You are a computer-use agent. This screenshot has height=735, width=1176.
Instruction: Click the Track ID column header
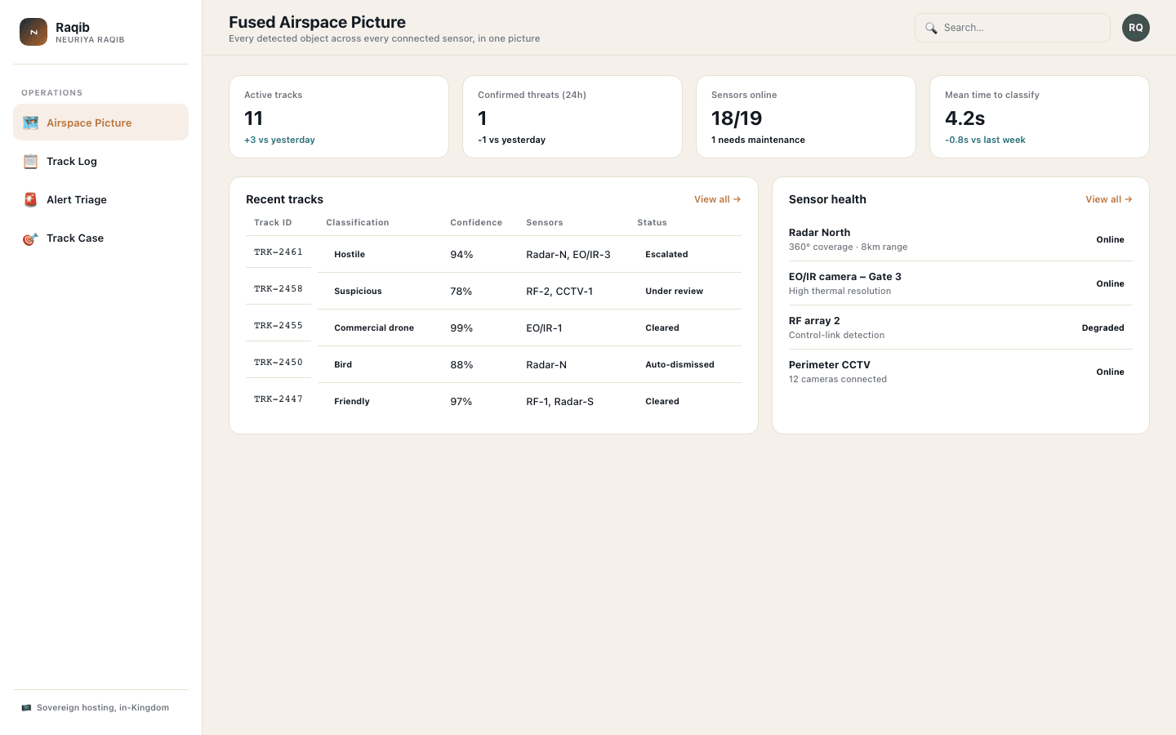point(273,223)
